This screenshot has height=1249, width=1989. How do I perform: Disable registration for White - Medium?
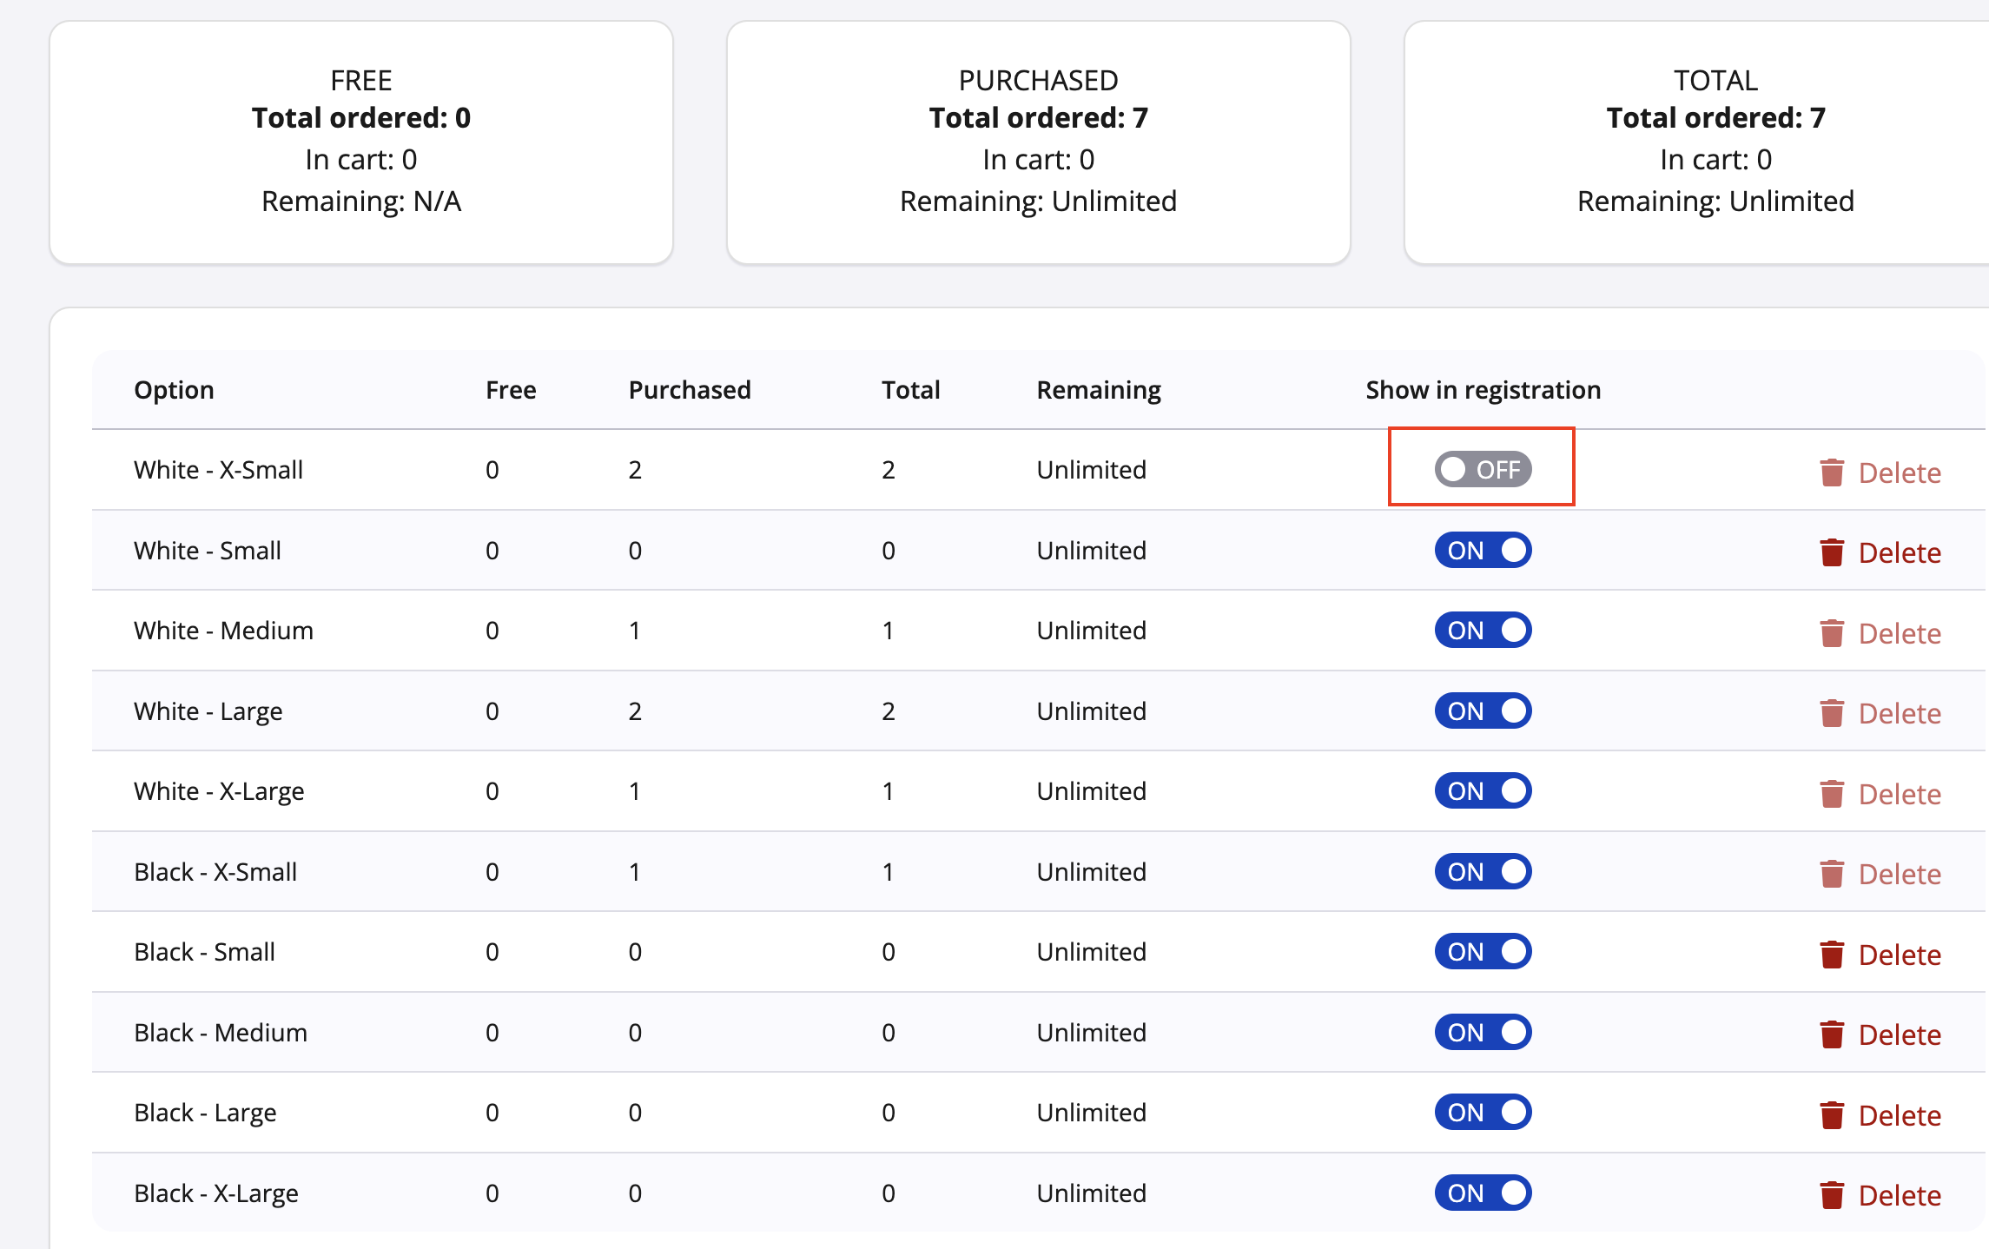click(1482, 630)
